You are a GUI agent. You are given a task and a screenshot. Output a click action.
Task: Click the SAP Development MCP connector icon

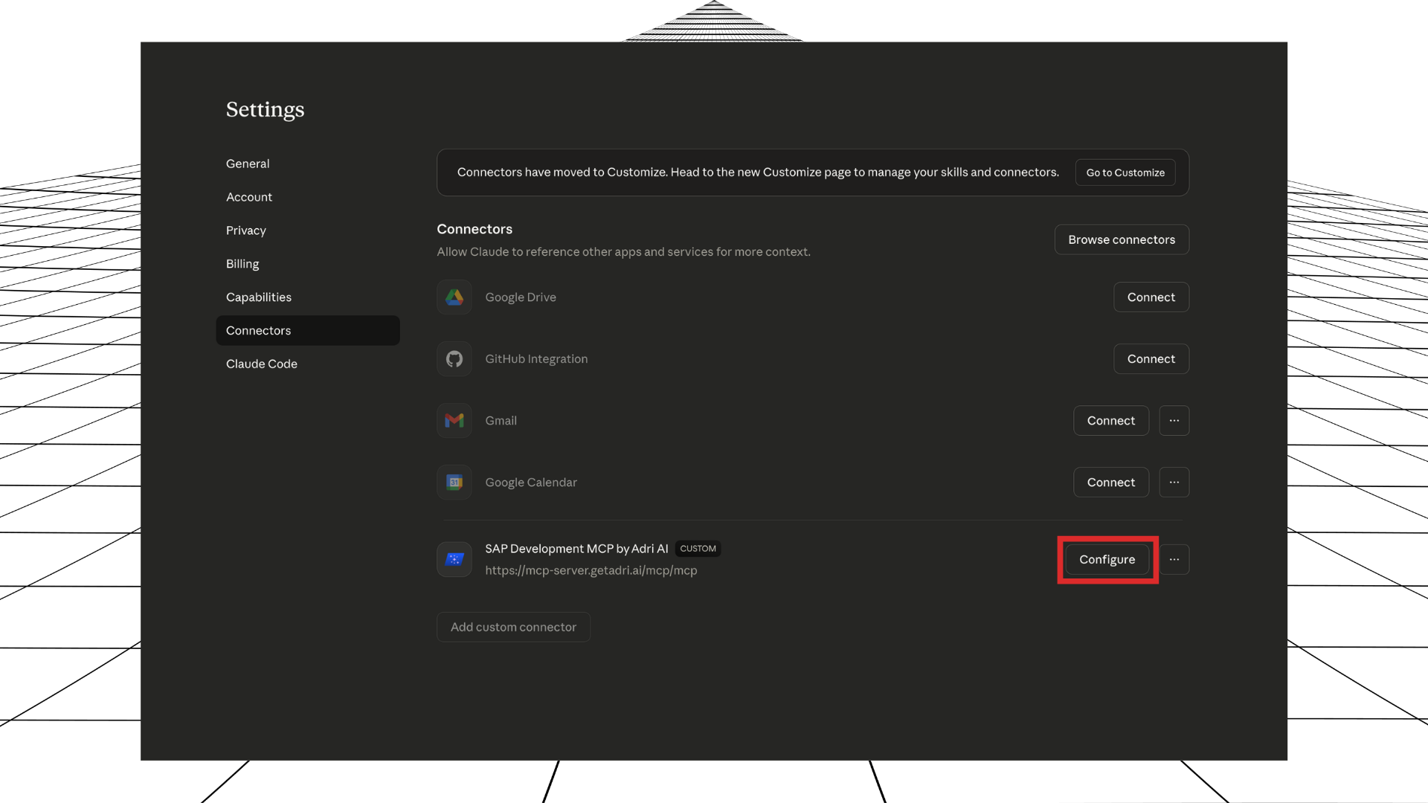[x=454, y=559]
